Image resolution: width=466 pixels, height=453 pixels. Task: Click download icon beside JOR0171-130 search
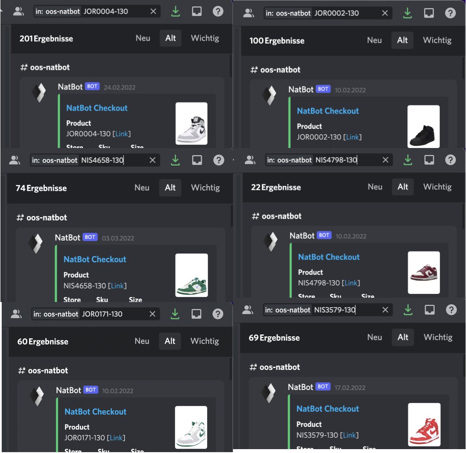(175, 314)
